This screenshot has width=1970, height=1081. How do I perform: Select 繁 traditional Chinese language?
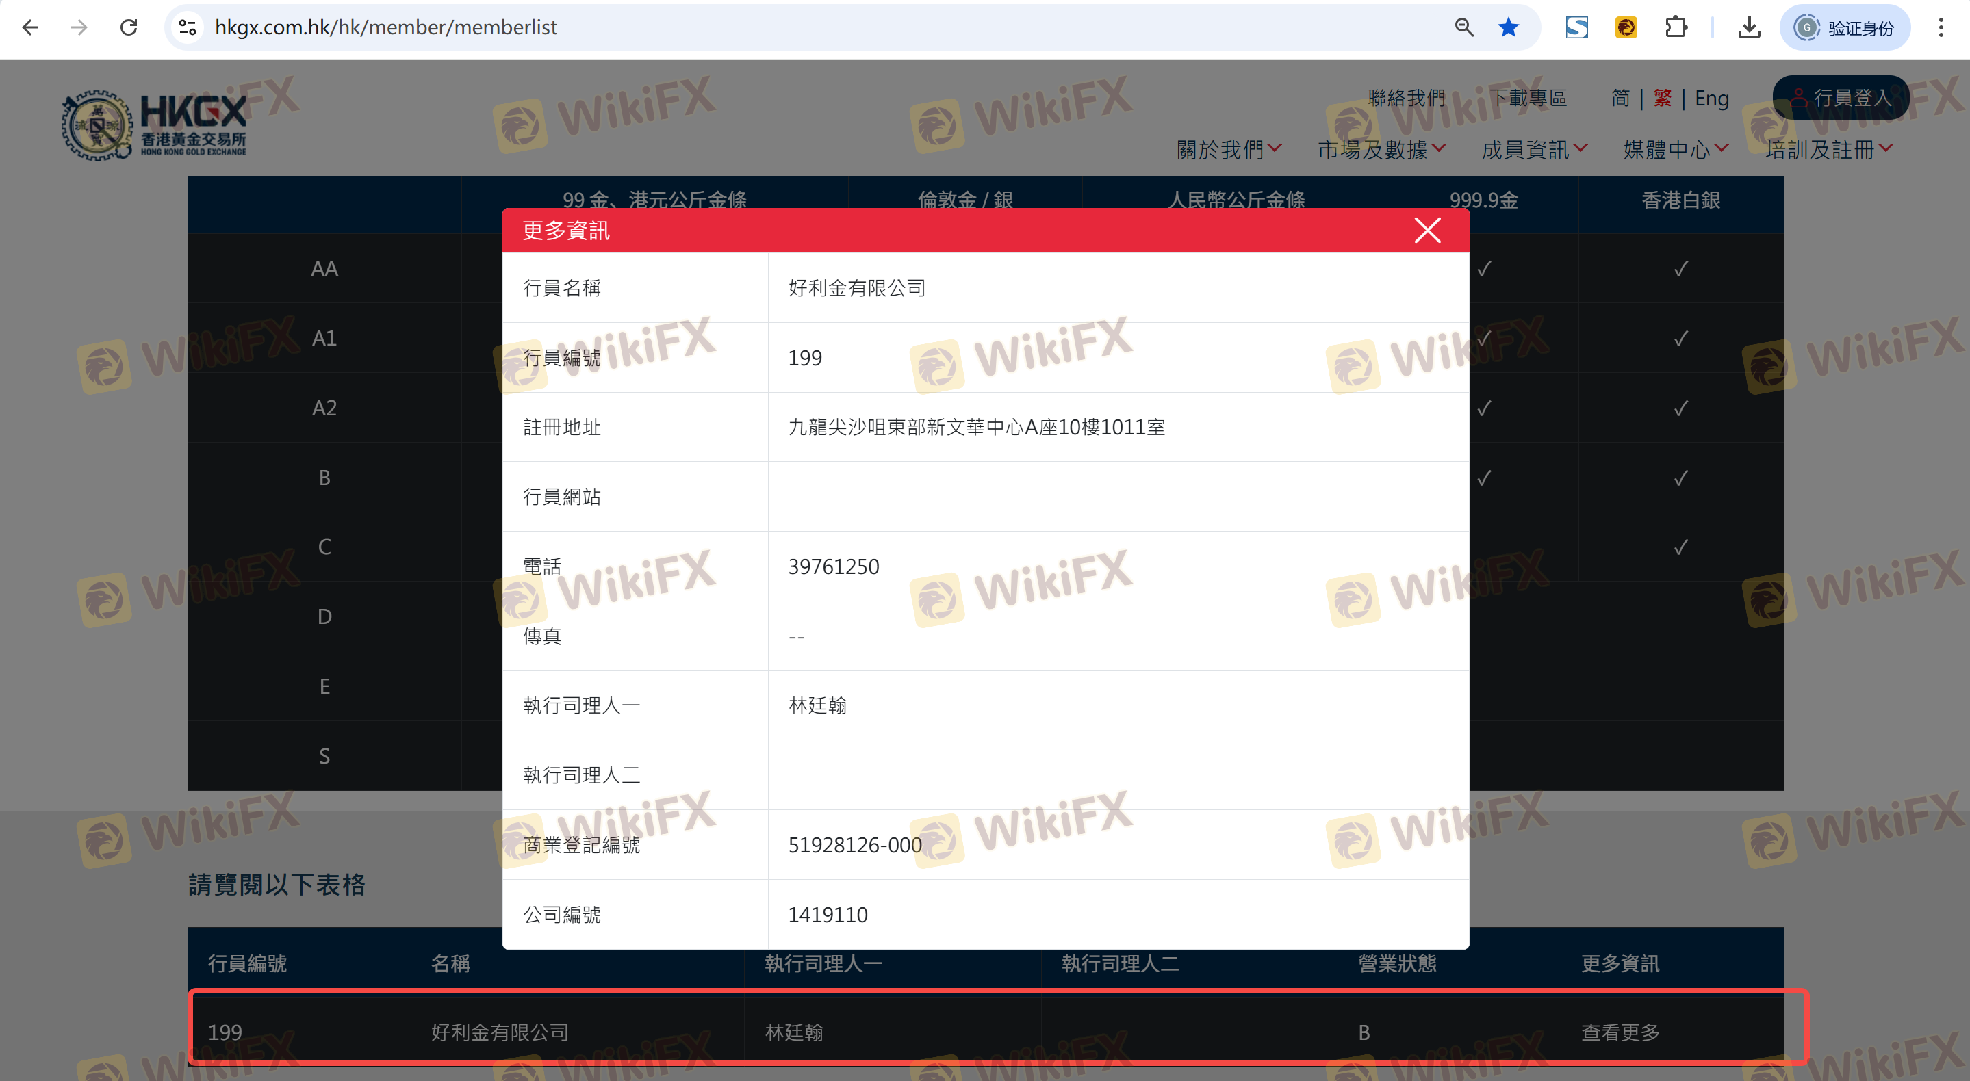[x=1662, y=98]
